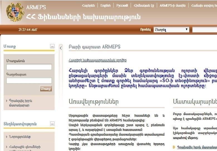The image size is (217, 151).
Task: Click the ՀՀ Ֆինանսների նախարարություն title
Action: click(x=83, y=17)
